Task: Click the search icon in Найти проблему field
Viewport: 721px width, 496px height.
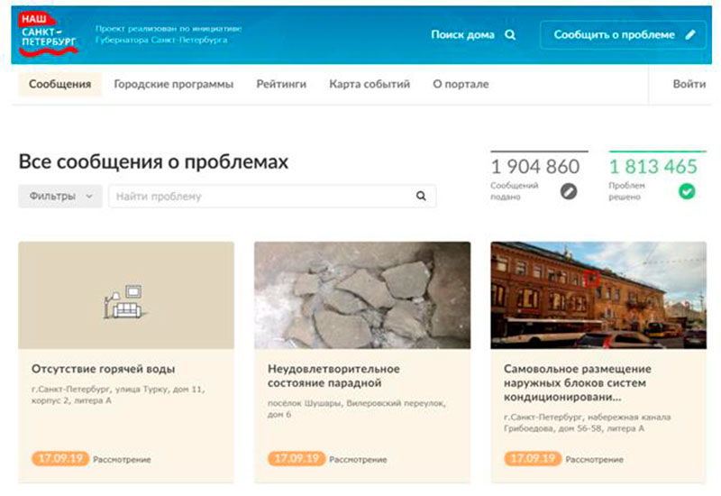Action: click(x=421, y=196)
